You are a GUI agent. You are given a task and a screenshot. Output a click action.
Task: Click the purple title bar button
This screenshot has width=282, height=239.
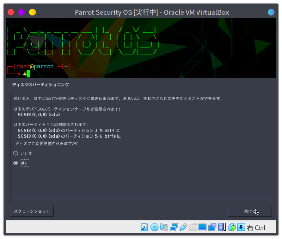tap(22, 12)
